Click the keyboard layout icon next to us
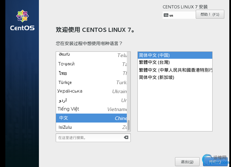The height and width of the screenshot is (167, 231). tap(166, 15)
